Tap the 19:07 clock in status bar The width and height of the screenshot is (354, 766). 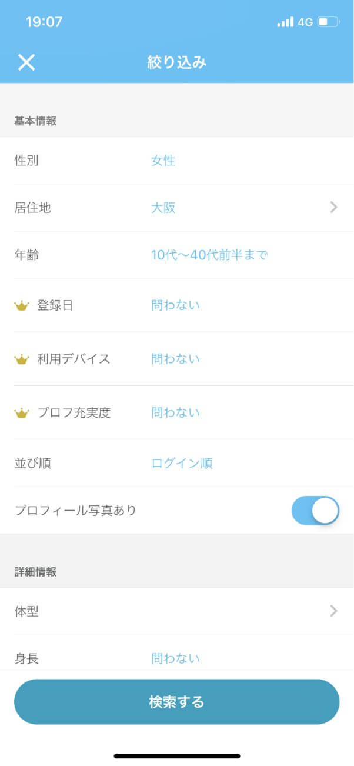pyautogui.click(x=44, y=22)
